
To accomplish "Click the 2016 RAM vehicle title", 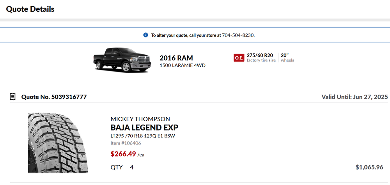I will pos(176,58).
